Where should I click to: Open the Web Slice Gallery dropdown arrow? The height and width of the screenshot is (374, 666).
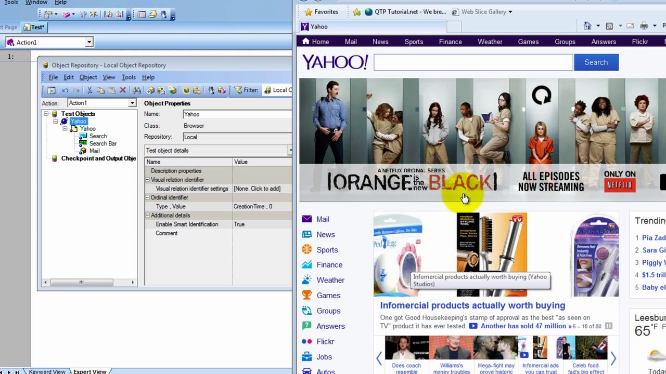[510, 12]
